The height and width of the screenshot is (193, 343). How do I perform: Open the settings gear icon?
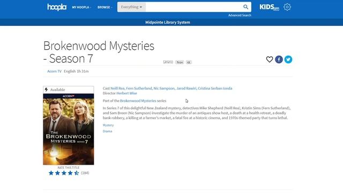[287, 7]
